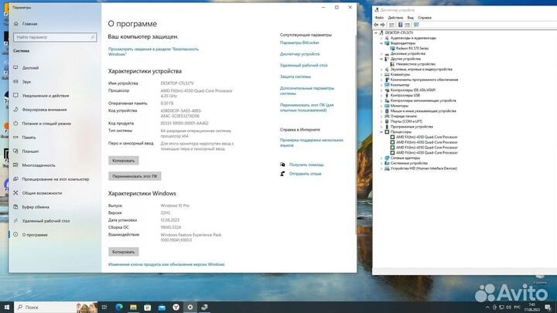
Task: Launch Microsoft Edge from the taskbar
Action: tap(119, 308)
